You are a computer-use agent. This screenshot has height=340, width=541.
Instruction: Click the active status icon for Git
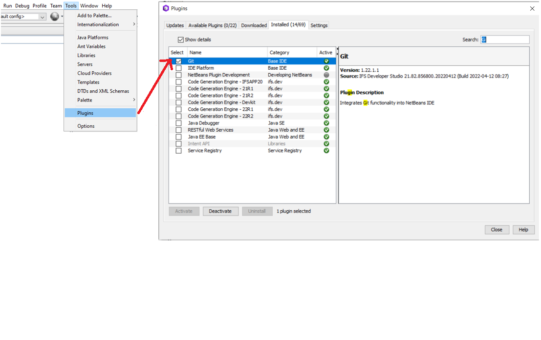click(326, 61)
